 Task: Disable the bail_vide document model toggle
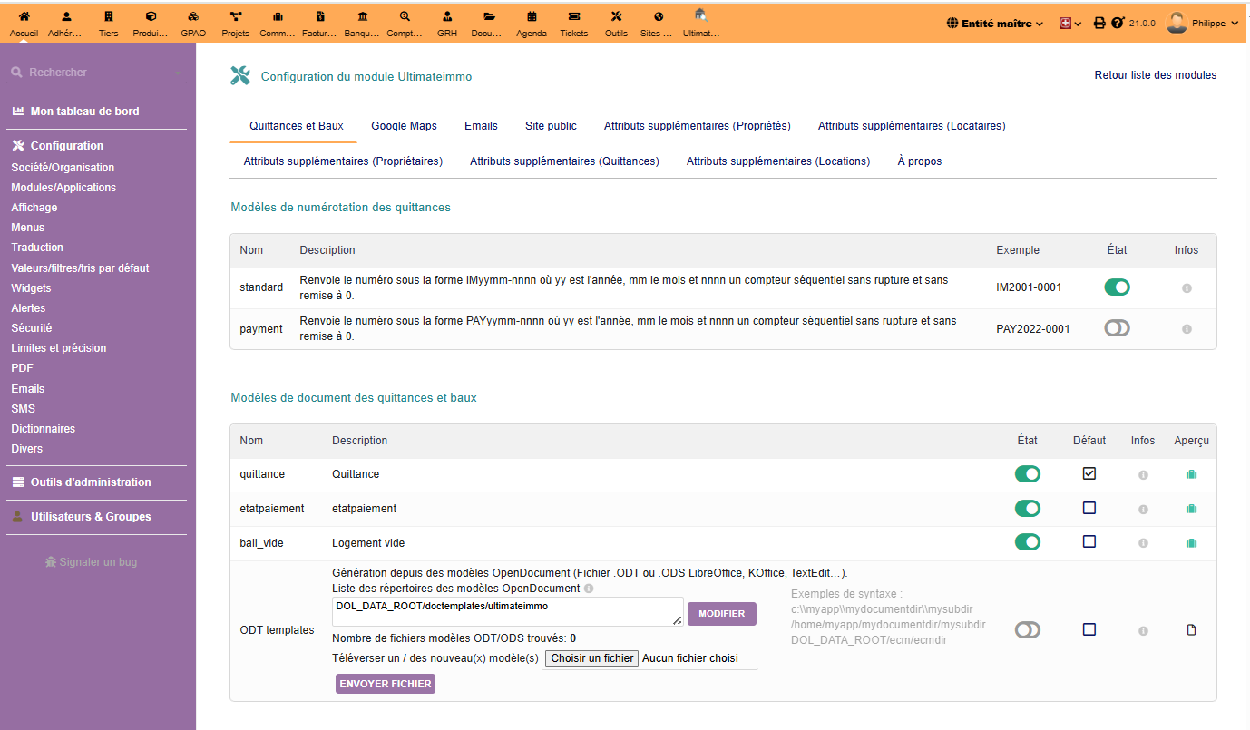1027,542
